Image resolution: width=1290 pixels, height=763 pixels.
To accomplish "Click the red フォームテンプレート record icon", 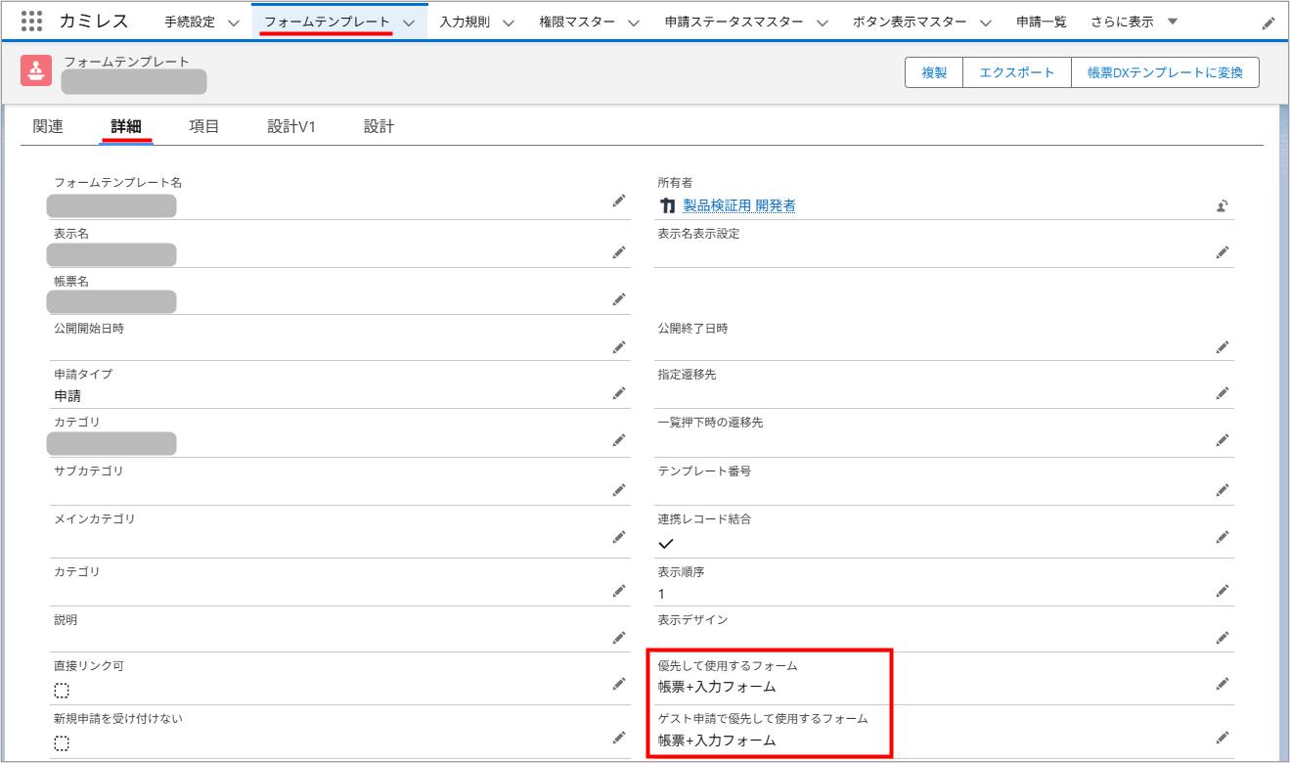I will pyautogui.click(x=36, y=70).
